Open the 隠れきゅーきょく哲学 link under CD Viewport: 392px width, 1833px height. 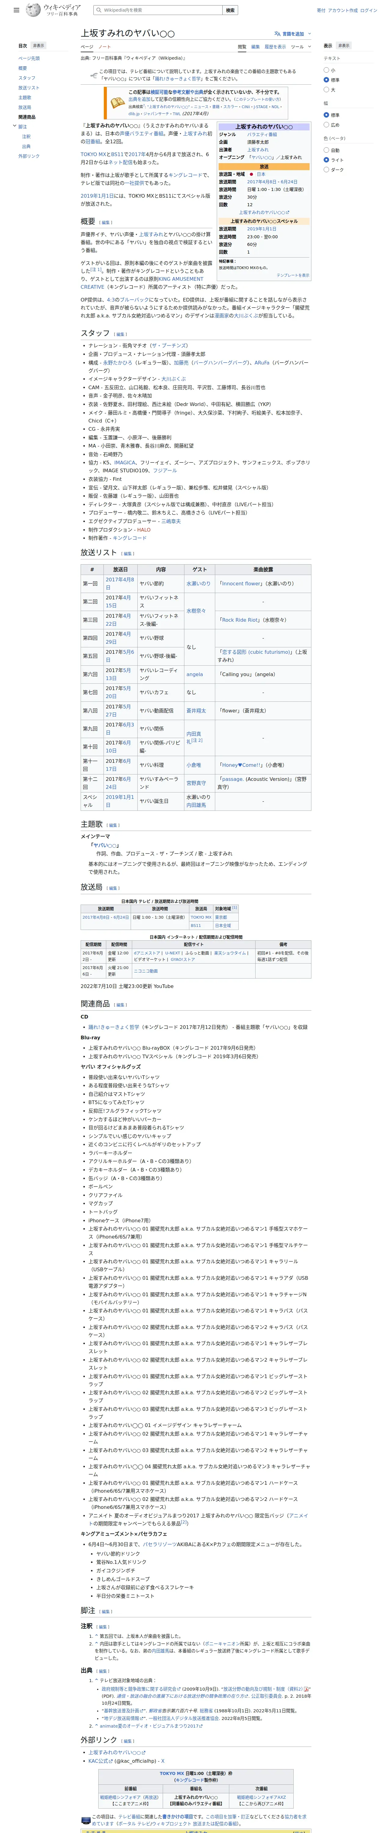pyautogui.click(x=114, y=1027)
